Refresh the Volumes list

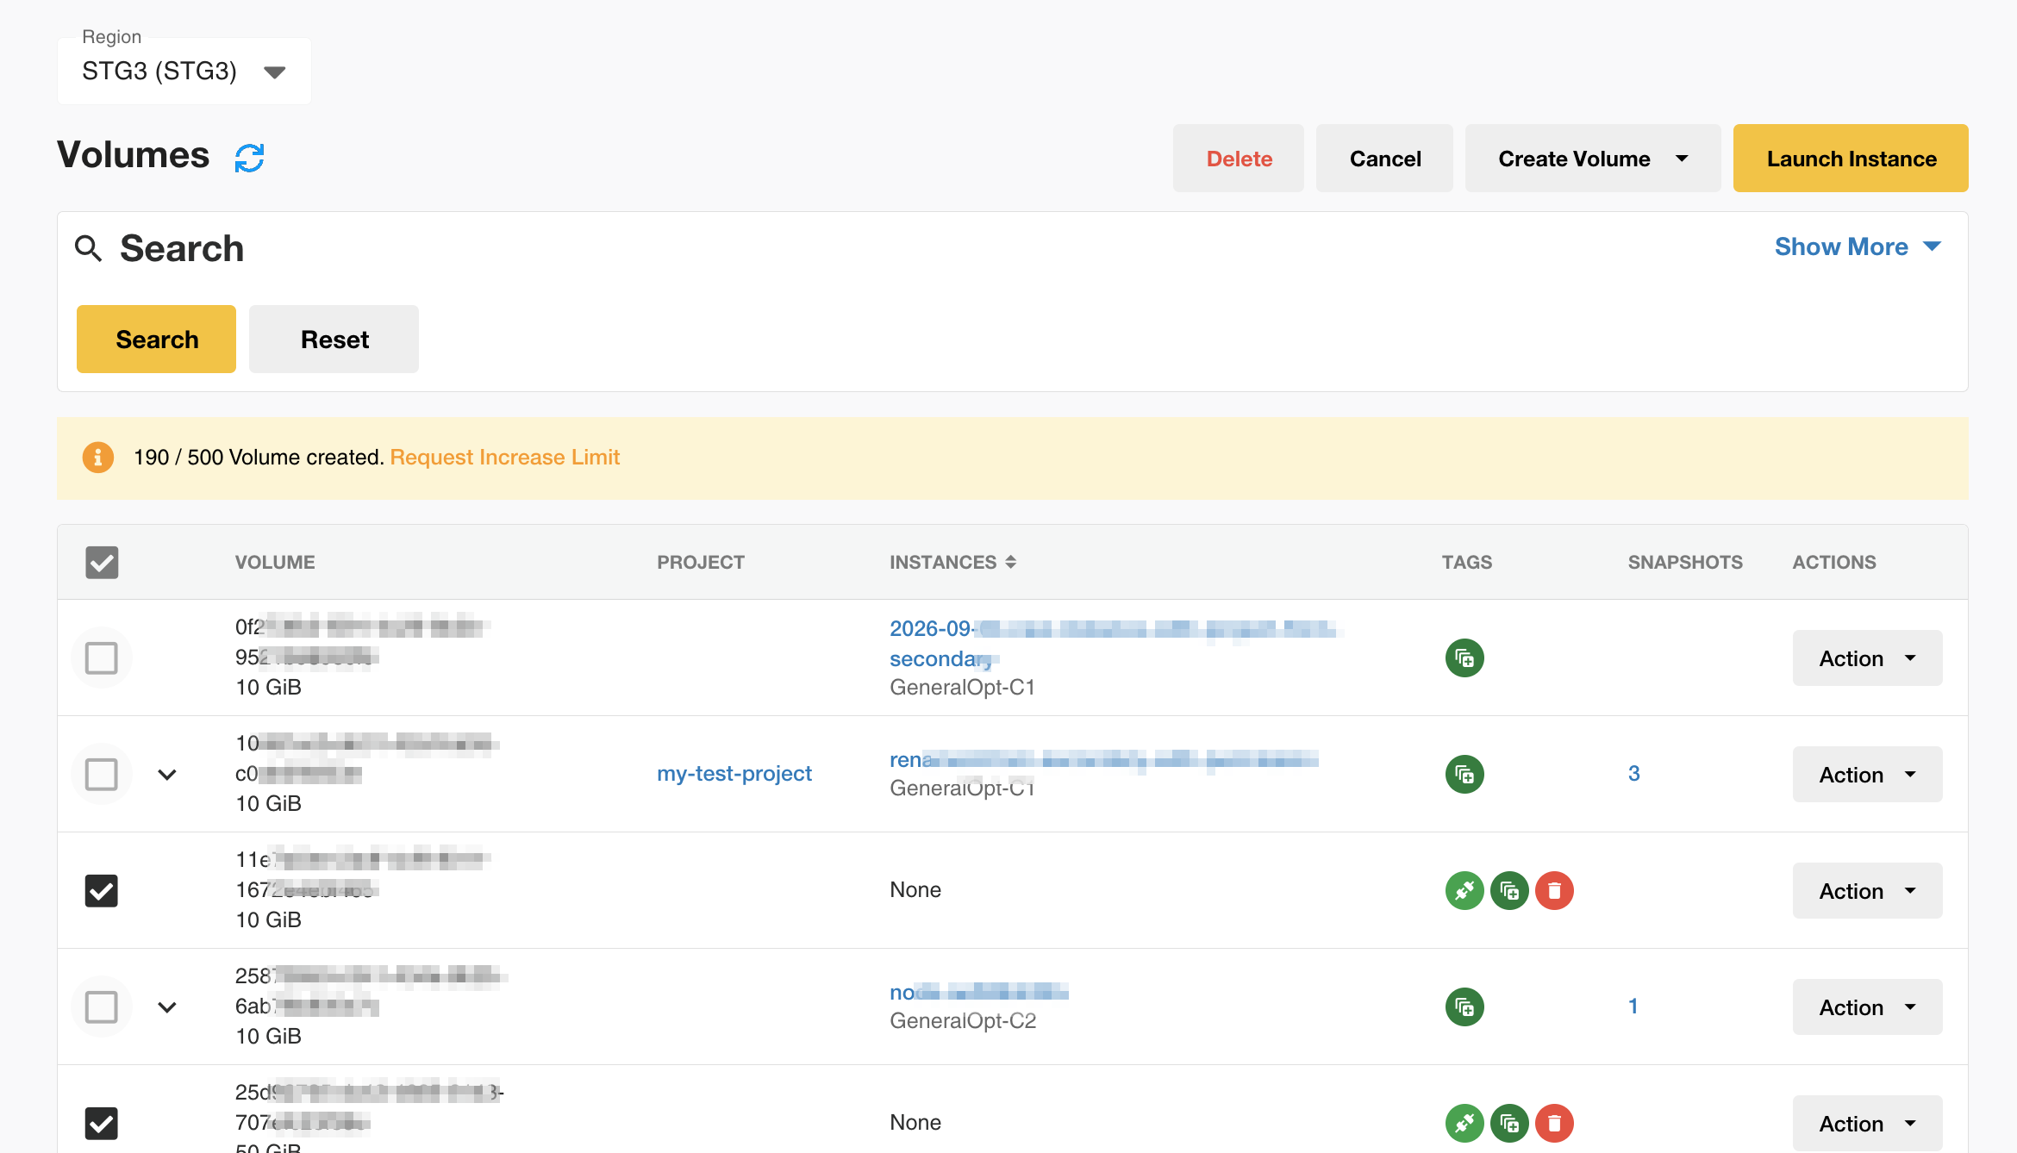point(249,158)
